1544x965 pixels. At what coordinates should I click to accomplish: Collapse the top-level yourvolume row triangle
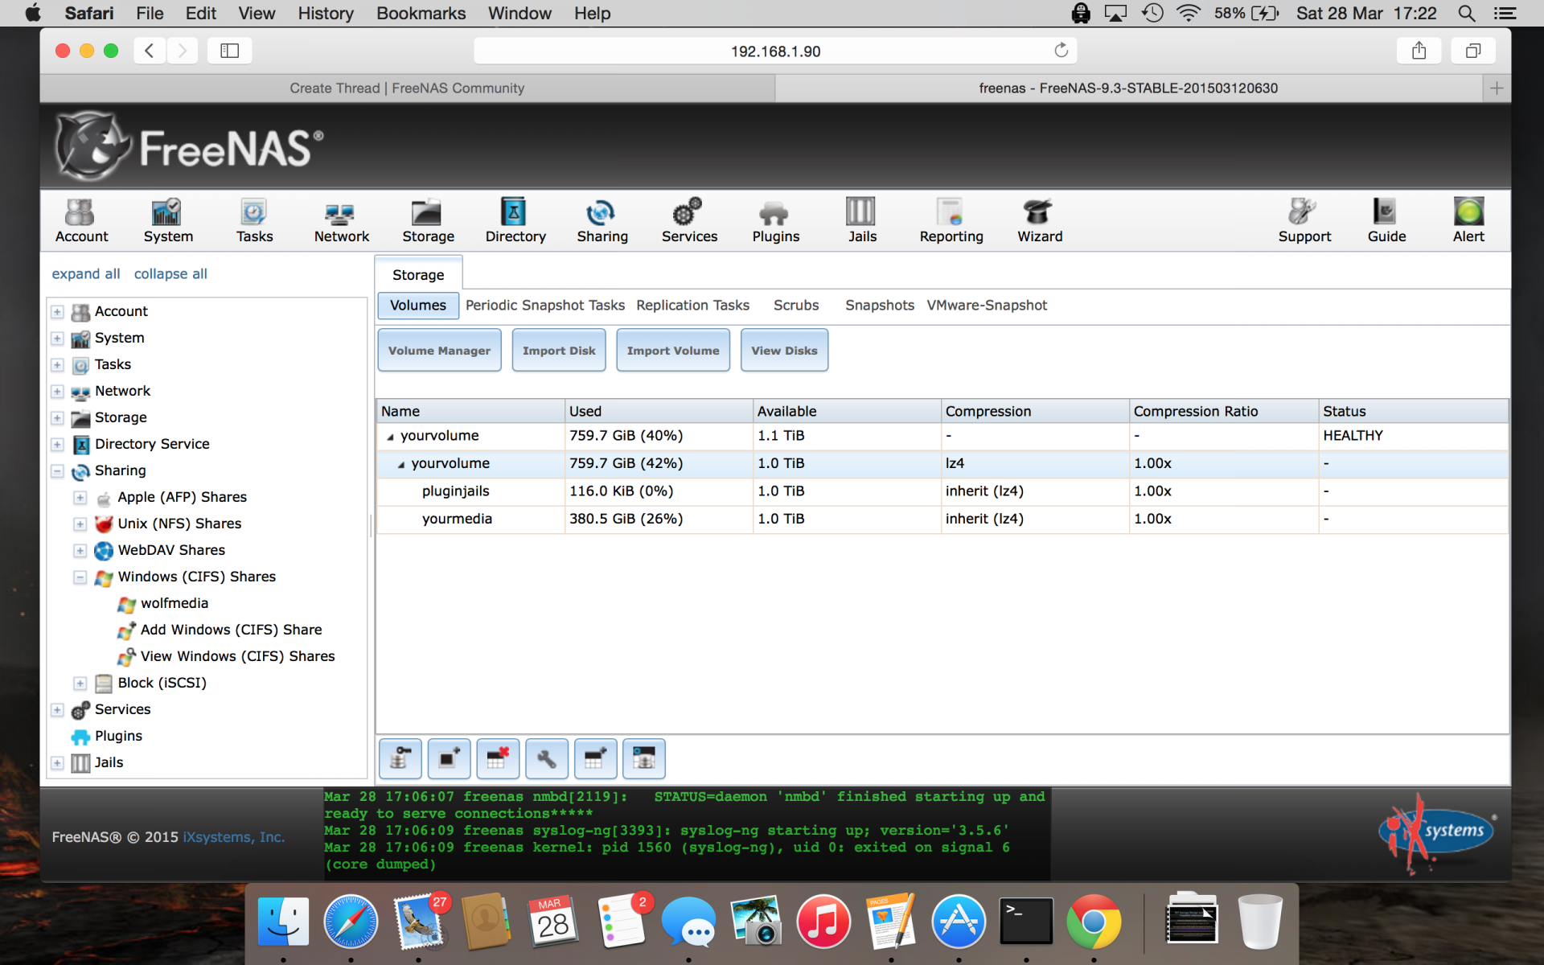[x=390, y=437]
